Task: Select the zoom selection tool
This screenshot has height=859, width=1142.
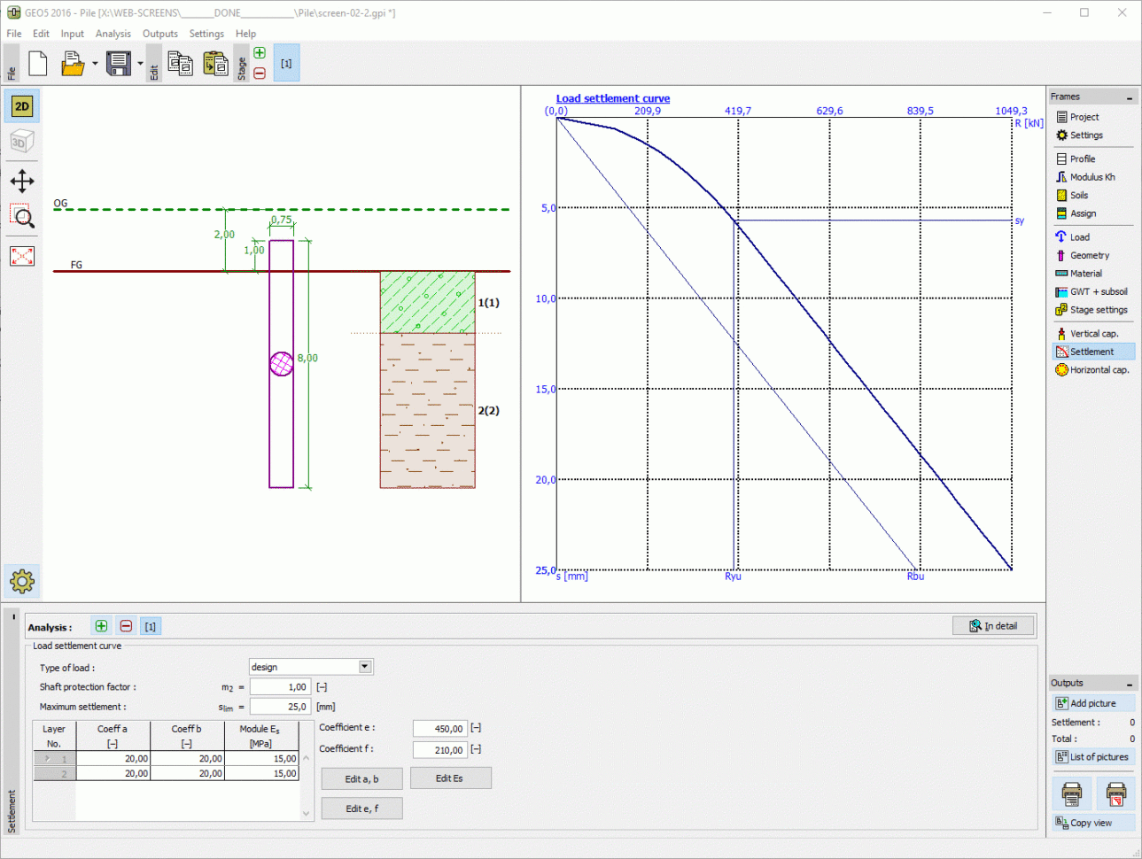Action: coord(20,217)
